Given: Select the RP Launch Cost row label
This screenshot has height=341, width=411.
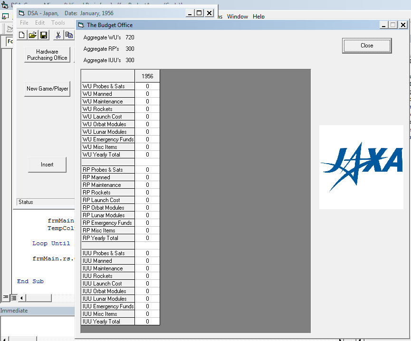Looking at the screenshot, I should click(x=108, y=200).
